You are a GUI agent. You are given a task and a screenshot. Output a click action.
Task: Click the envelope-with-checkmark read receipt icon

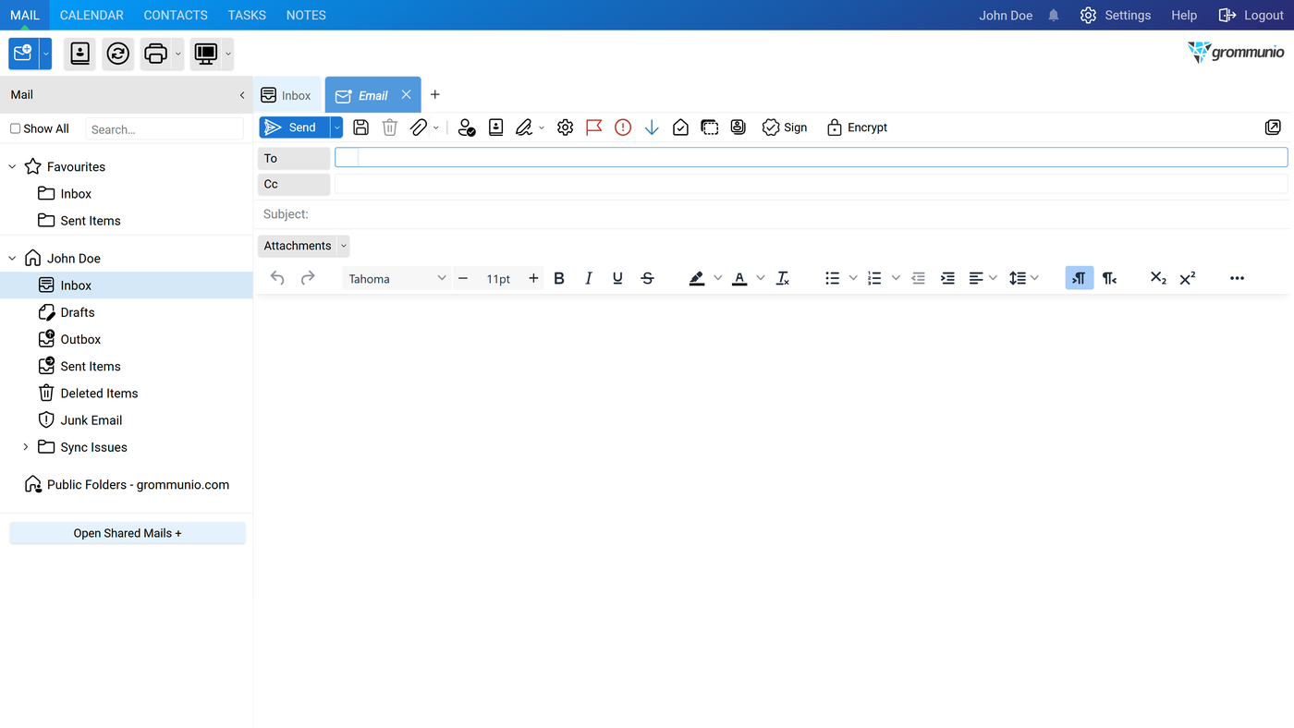pyautogui.click(x=680, y=127)
